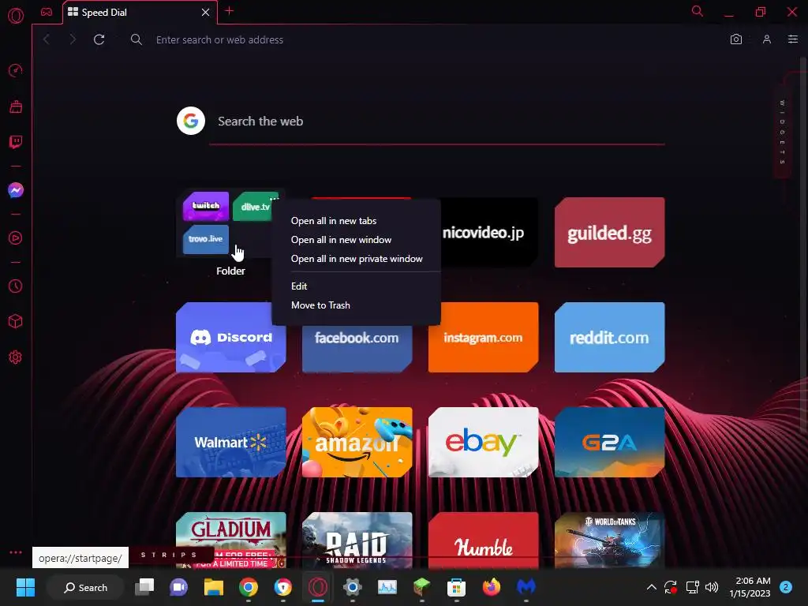
Task: Open the profile account icon
Action: [767, 39]
